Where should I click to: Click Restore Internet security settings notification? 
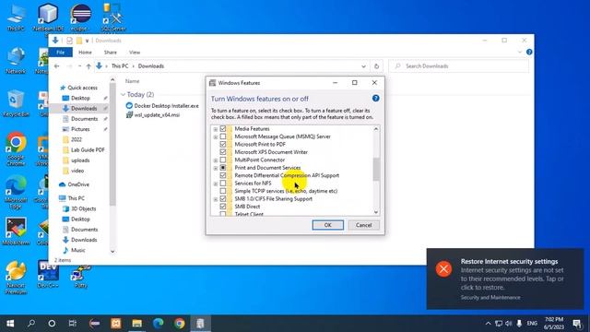(505, 279)
